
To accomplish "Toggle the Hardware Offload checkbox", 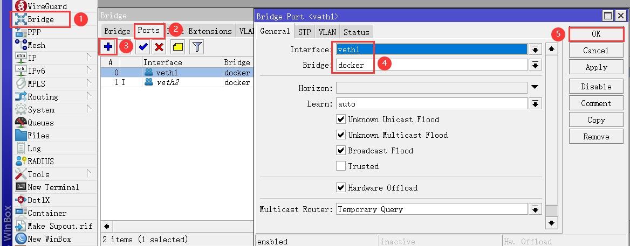I will click(340, 188).
